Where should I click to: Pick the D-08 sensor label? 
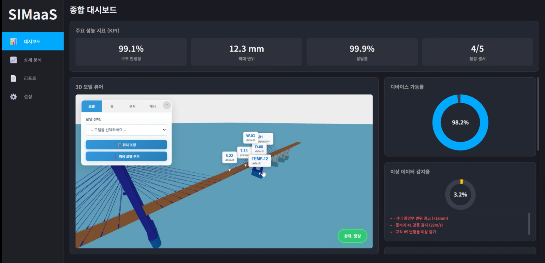(259, 148)
